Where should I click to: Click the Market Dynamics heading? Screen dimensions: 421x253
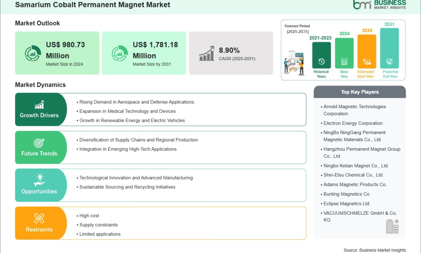40,85
